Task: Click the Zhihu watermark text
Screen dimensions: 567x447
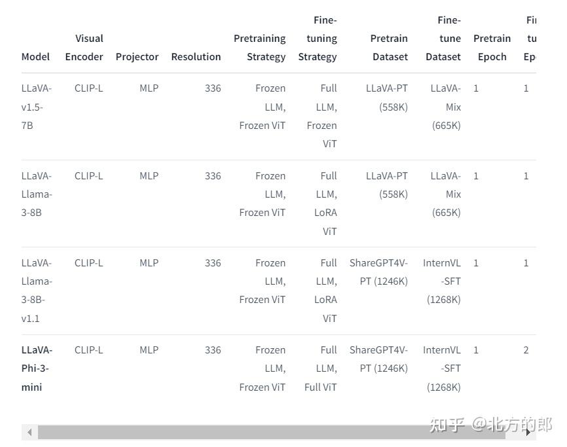Action: [x=490, y=424]
